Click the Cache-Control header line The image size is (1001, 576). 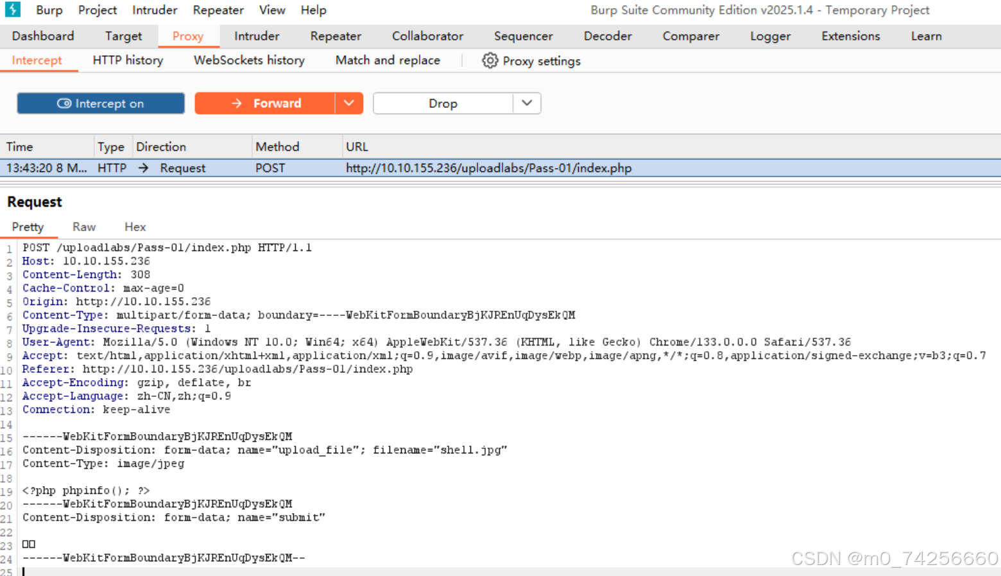pos(103,288)
